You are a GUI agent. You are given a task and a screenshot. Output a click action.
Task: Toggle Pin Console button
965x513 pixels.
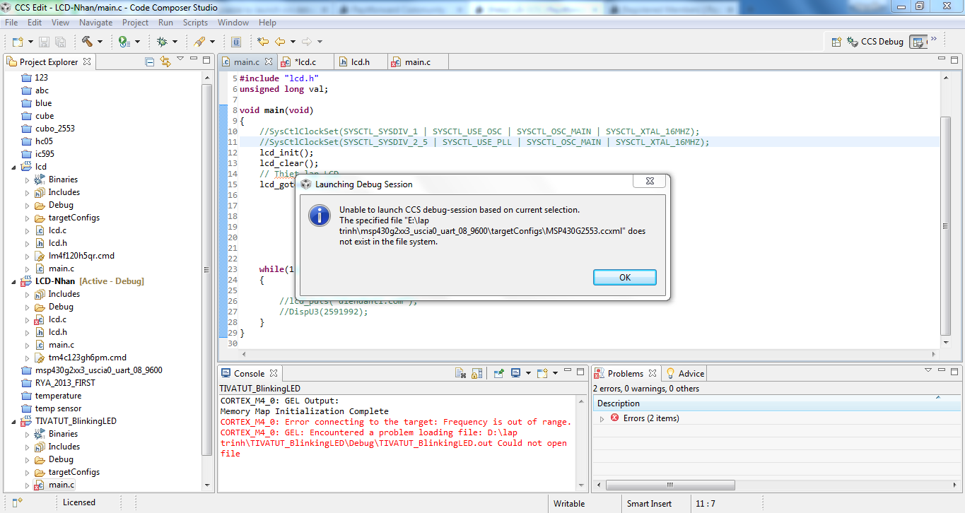pos(498,373)
